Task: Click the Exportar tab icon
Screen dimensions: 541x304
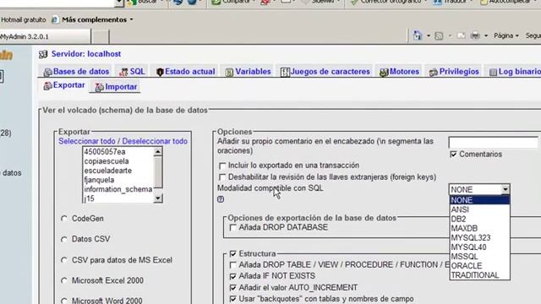Action: click(x=47, y=86)
